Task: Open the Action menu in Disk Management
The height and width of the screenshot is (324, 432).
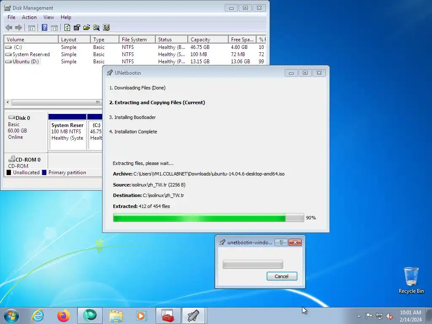Action: pos(29,17)
